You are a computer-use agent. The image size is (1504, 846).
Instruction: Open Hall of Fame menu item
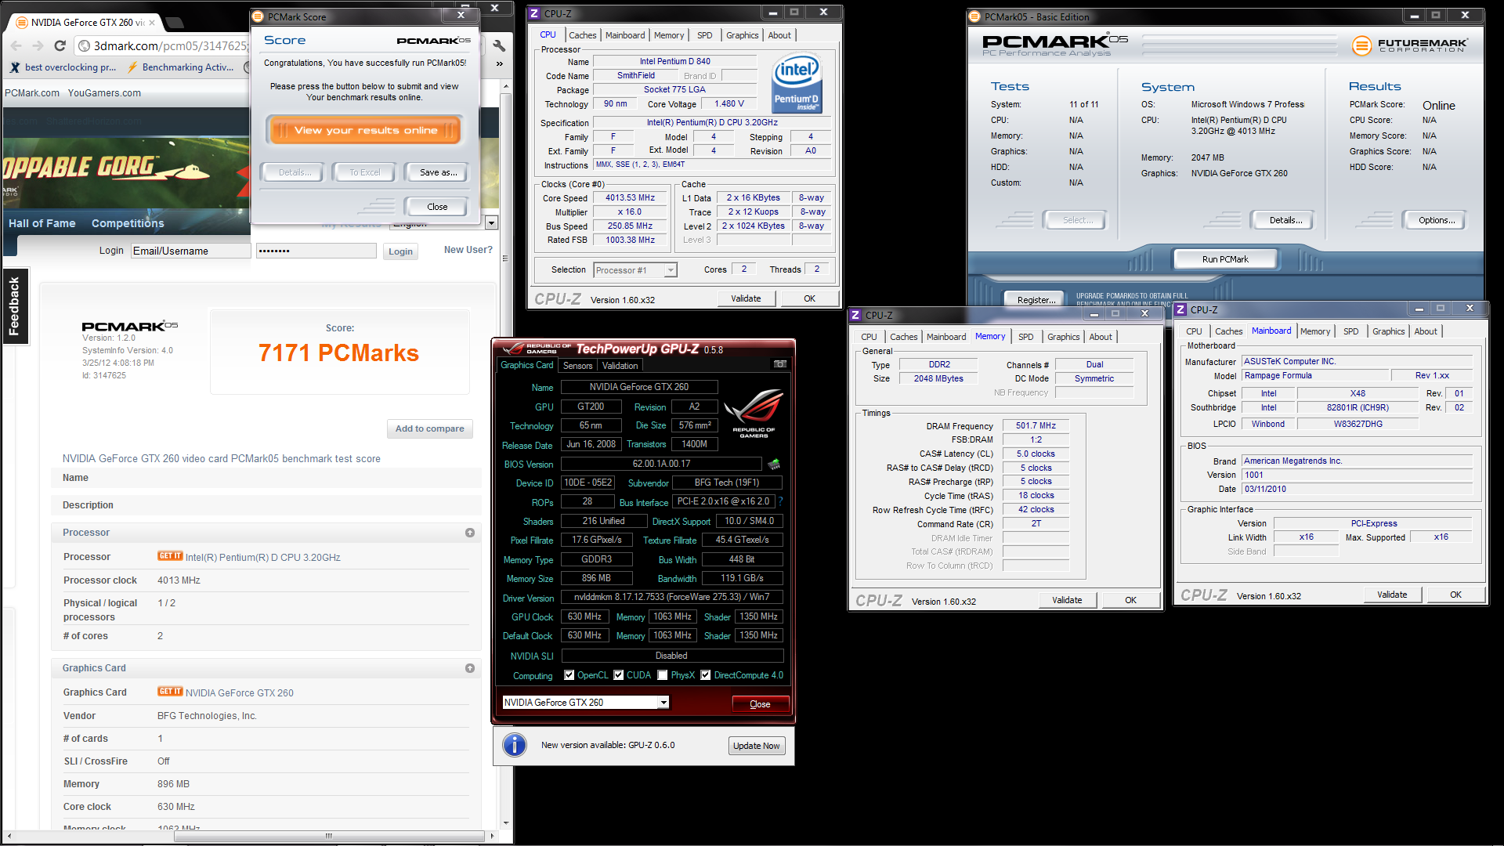[x=42, y=223]
